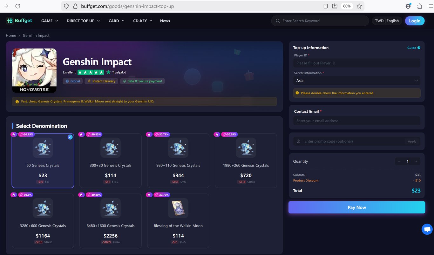Apply the promo code

coord(412,141)
